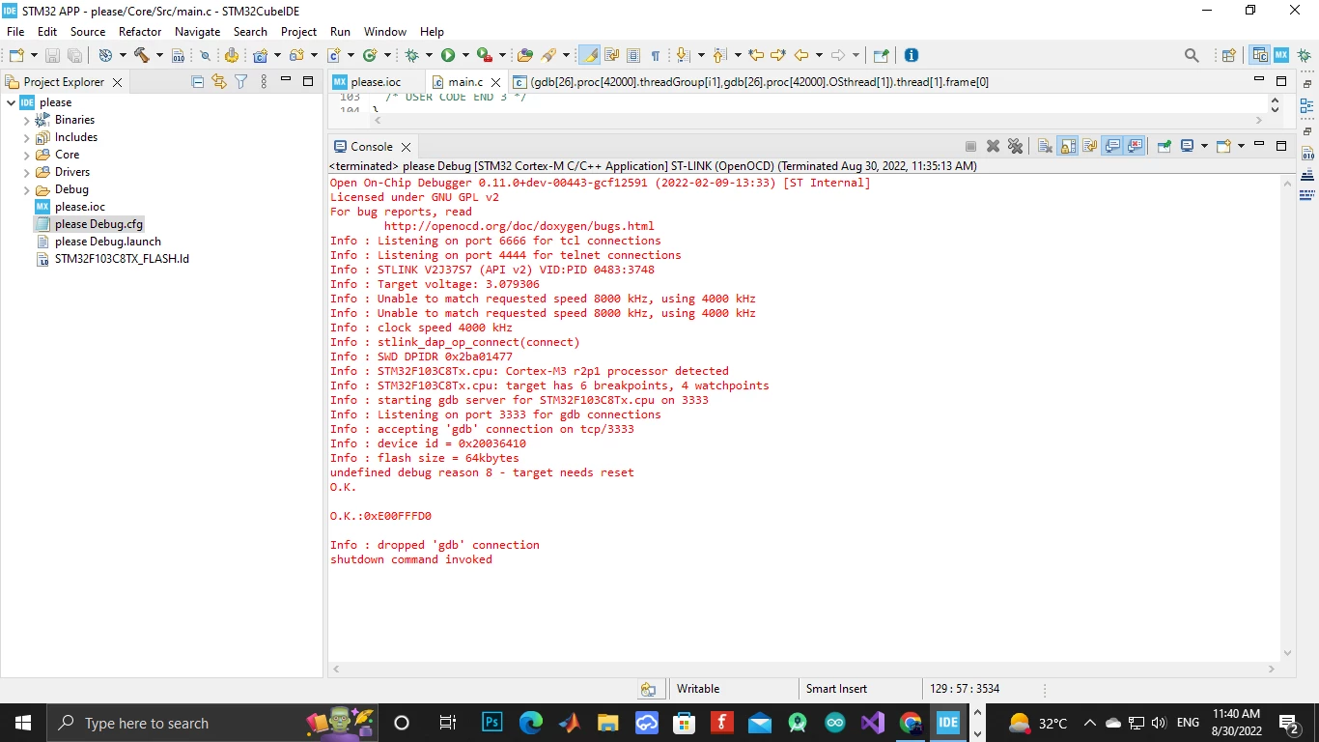Click the Skip All Breakpoints icon
Screen dimensions: 1319x742
(x=205, y=56)
